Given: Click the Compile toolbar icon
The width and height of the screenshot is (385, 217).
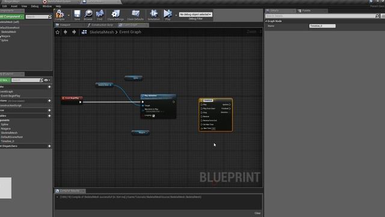Looking at the screenshot, I should click(60, 14).
